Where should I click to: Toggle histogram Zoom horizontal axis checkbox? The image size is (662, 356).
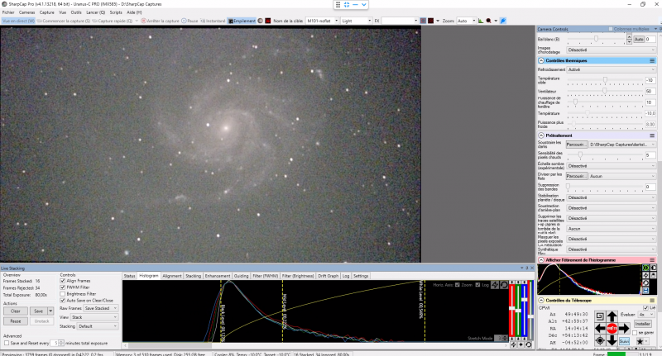pos(458,285)
